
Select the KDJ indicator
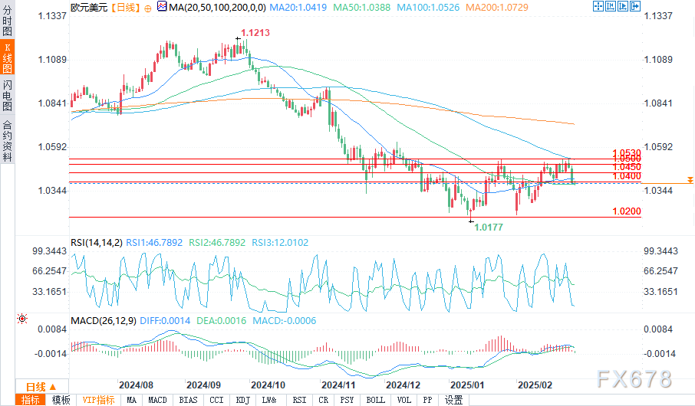click(x=242, y=400)
